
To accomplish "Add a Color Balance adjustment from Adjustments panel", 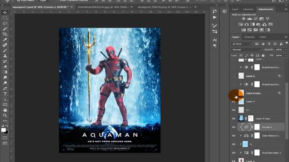I will [x=247, y=24].
